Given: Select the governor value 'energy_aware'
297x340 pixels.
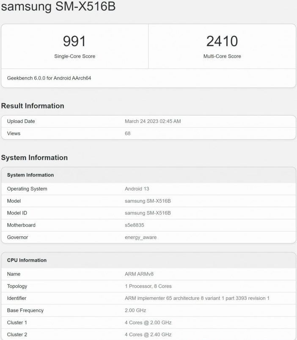Looking at the screenshot, I should [x=141, y=238].
